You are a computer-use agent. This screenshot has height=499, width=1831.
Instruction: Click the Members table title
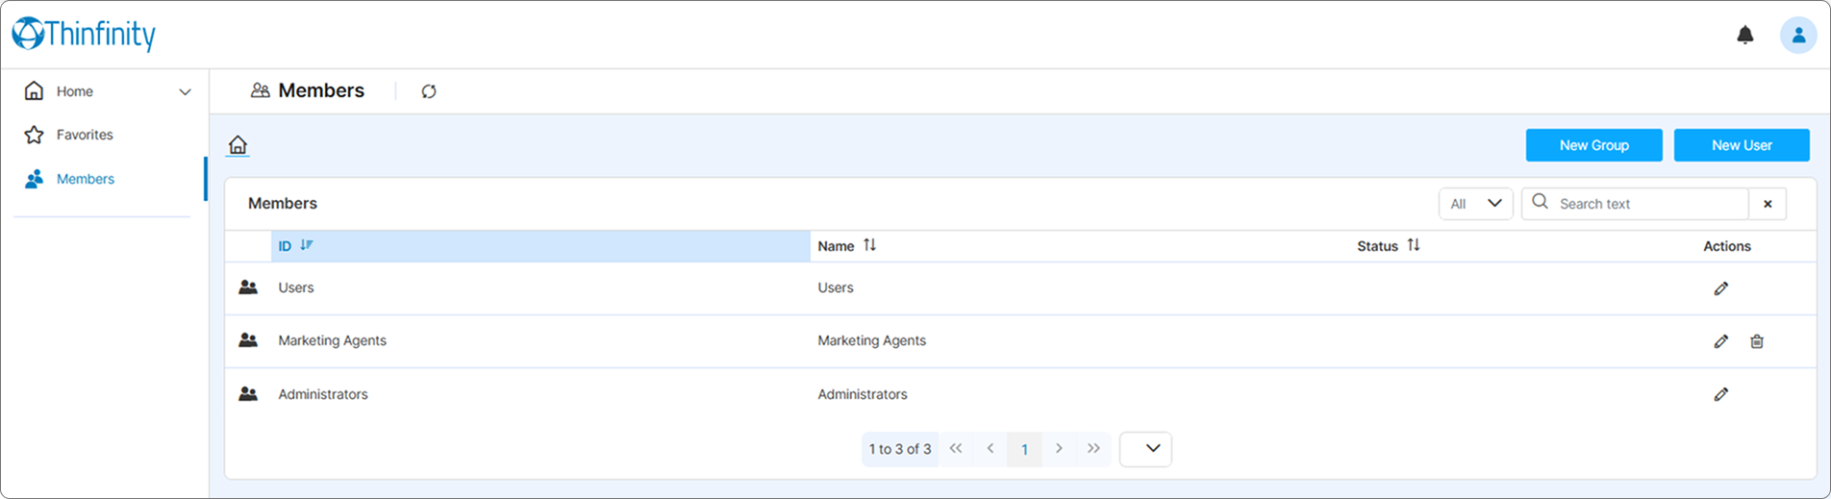[283, 203]
